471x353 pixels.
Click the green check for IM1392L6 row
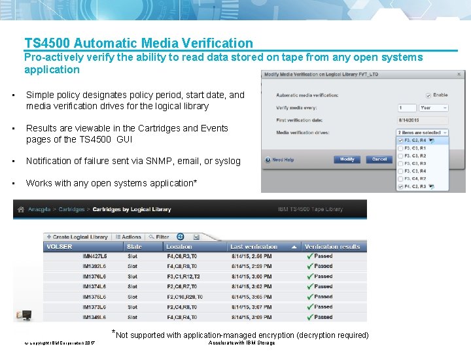(x=310, y=266)
